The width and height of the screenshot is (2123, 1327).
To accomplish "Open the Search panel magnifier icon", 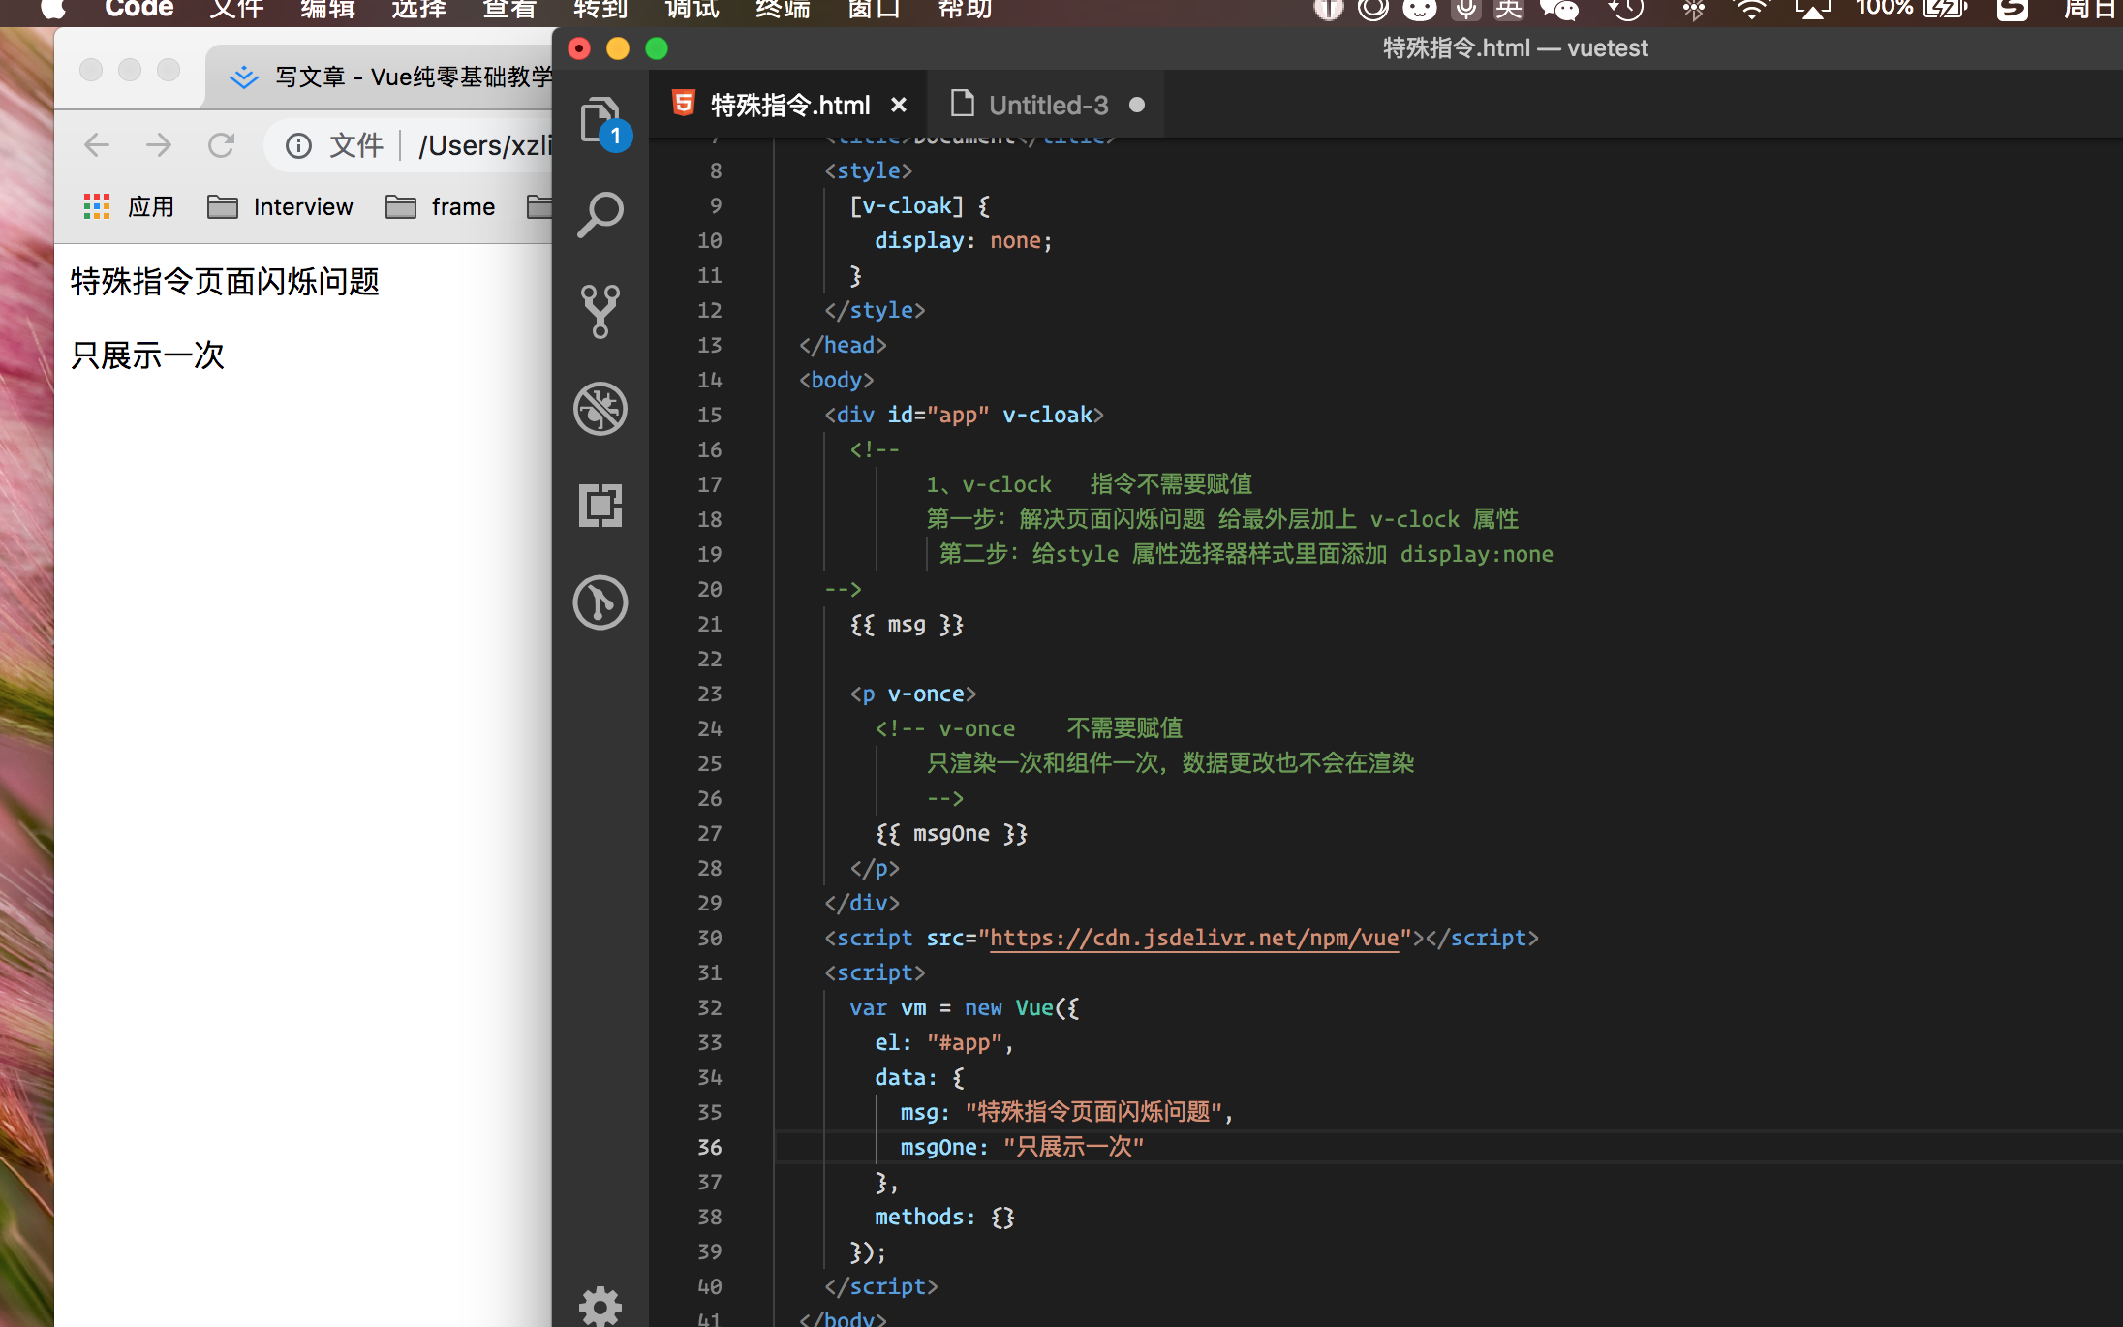I will coord(600,215).
